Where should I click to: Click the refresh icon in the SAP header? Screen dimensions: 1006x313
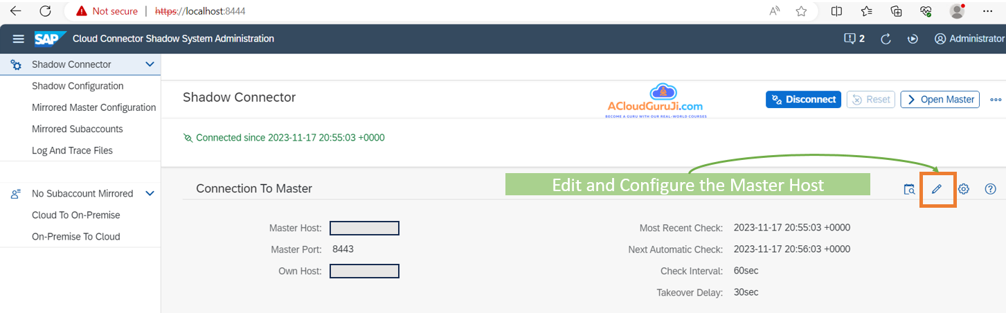tap(886, 39)
